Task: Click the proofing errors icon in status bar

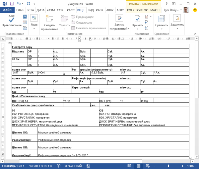Action: pos(58,166)
